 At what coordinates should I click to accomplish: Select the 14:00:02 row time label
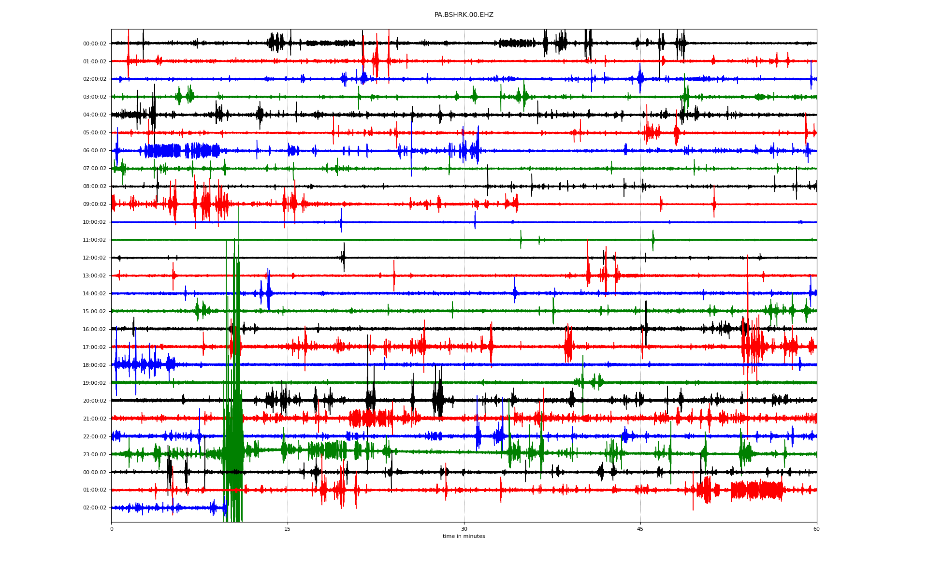tap(95, 294)
